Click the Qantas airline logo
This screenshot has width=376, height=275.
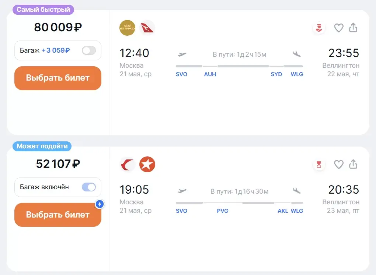tap(147, 28)
